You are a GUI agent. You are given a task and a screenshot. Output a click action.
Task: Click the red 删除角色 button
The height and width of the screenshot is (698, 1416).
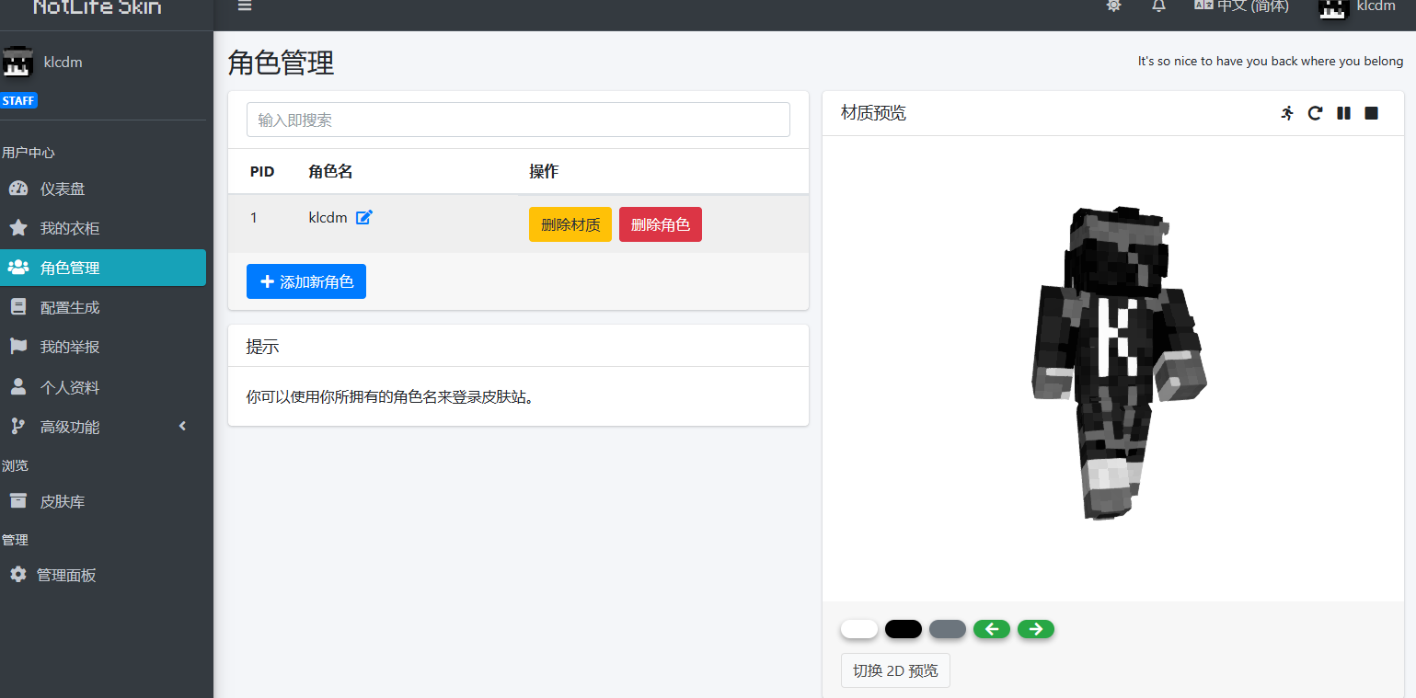661,224
